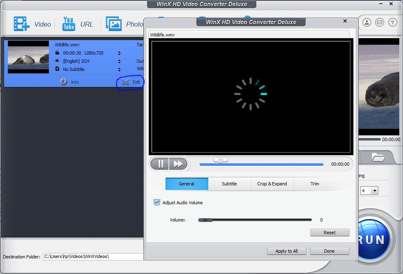The image size is (403, 274).
Task: Click the subtitle track icon
Action: point(58,69)
